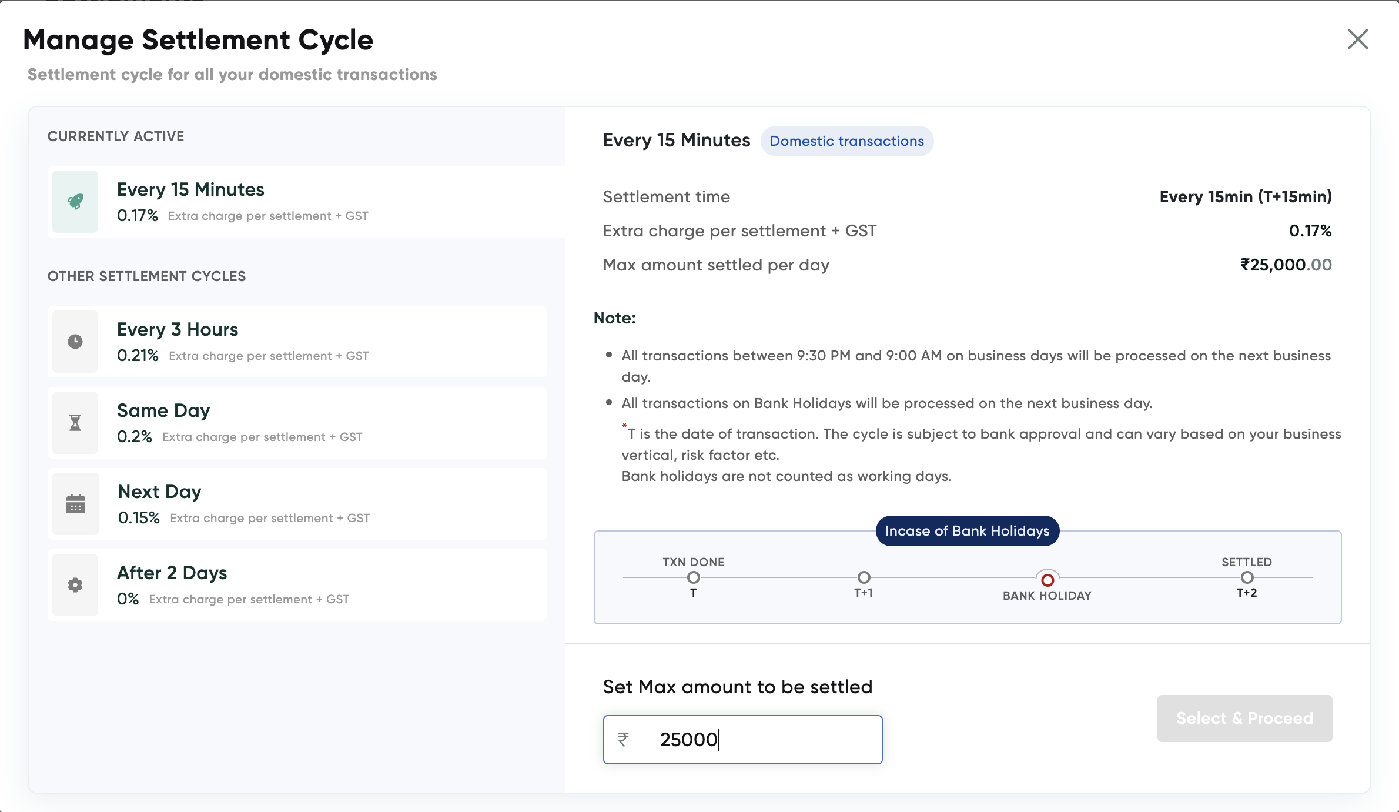Image resolution: width=1399 pixels, height=812 pixels.
Task: Click the Bank Holiday red timeline marker
Action: point(1047,580)
